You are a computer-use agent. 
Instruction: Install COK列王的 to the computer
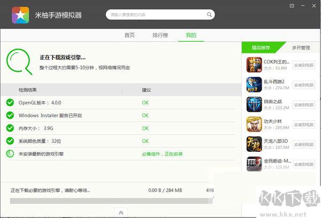click(x=304, y=65)
